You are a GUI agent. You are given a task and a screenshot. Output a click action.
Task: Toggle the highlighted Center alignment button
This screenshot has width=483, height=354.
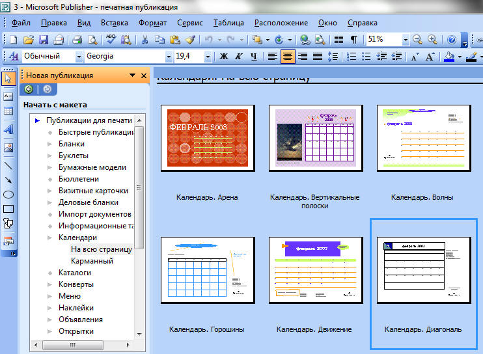(288, 57)
